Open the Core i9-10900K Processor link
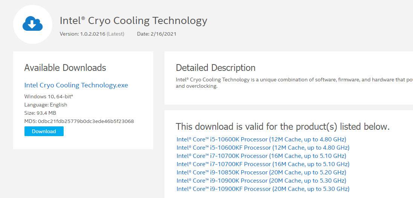The height and width of the screenshot is (198, 413). point(261,181)
